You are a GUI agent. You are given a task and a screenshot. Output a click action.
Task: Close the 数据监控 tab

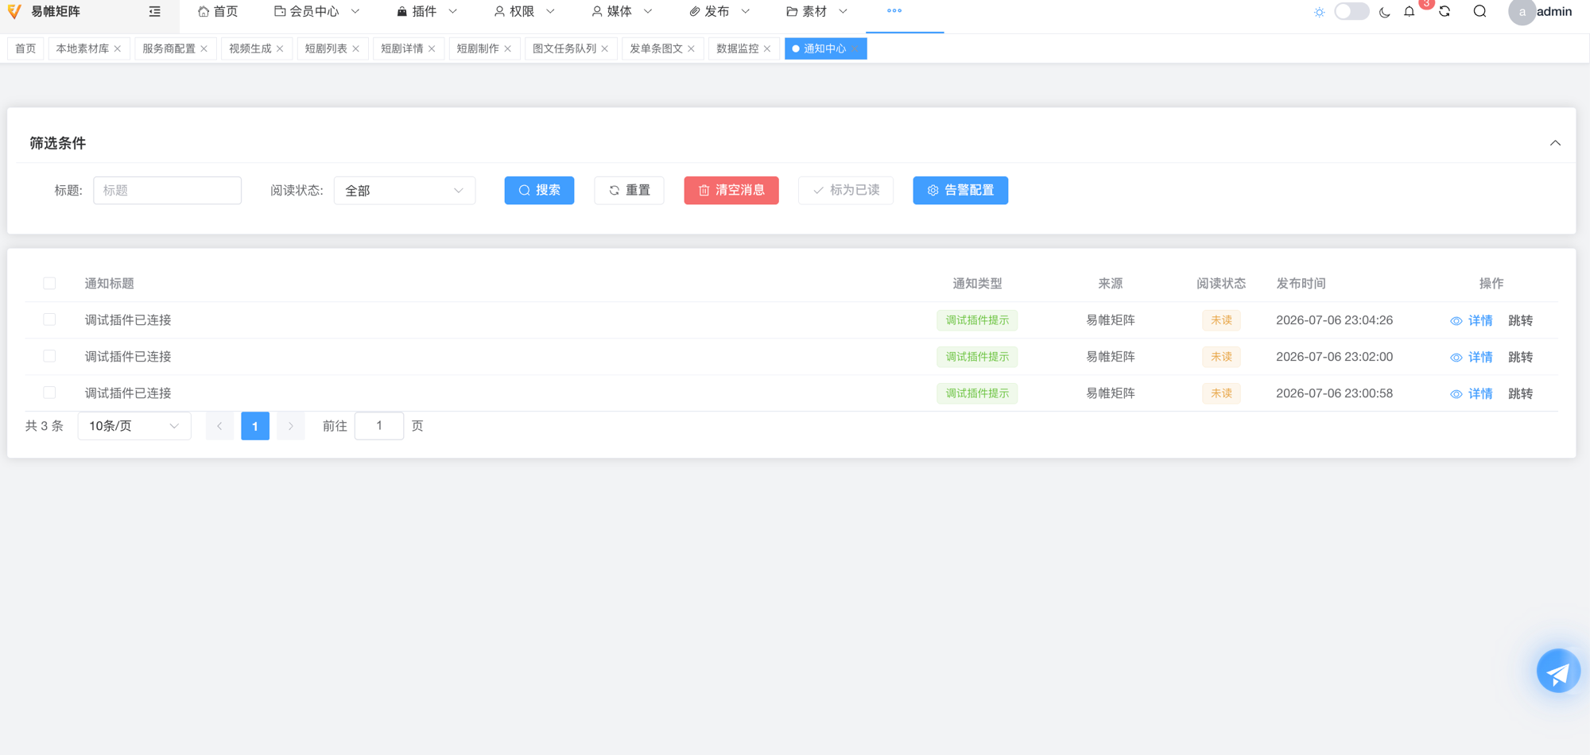[x=767, y=48]
